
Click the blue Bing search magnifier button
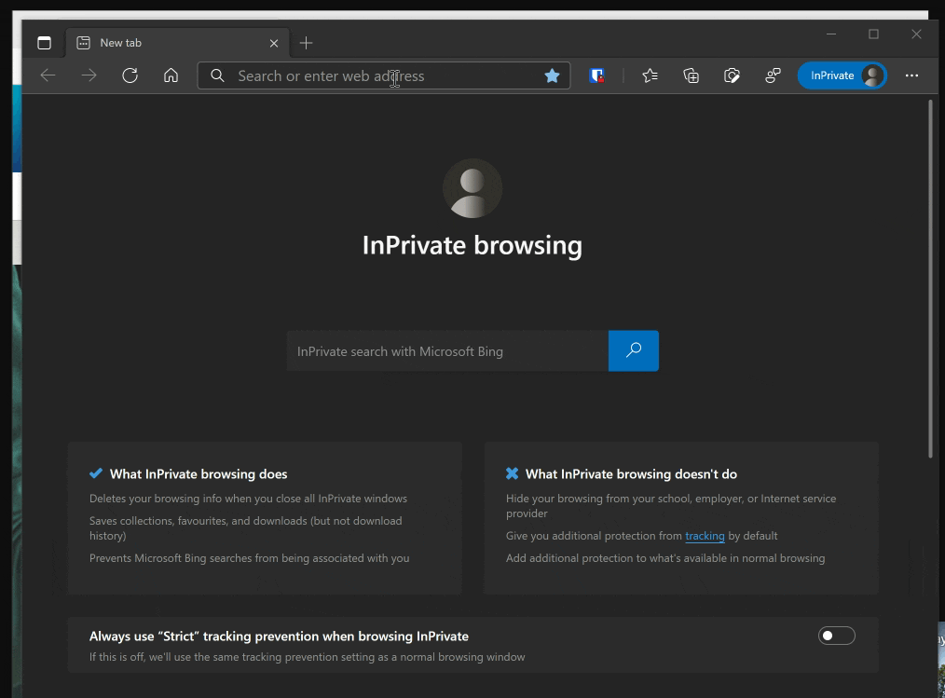point(633,350)
